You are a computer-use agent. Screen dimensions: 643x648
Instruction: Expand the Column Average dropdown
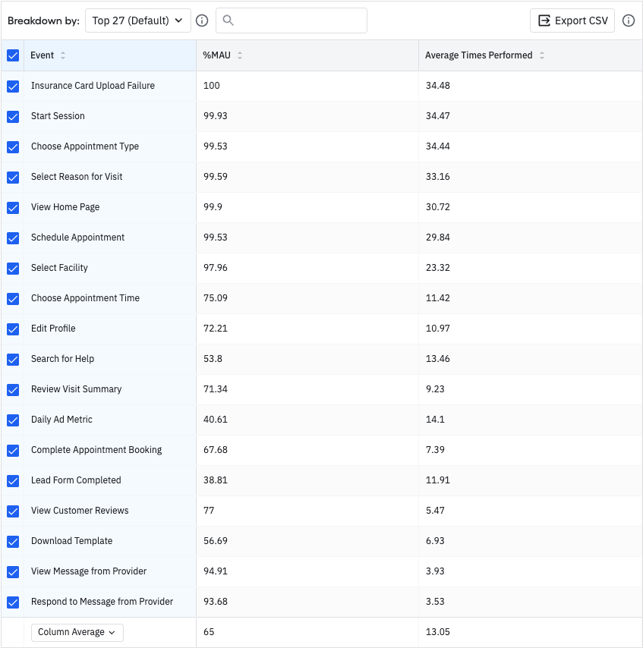[77, 632]
